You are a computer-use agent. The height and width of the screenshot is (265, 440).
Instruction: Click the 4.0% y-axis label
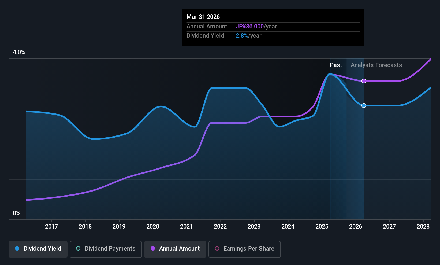pos(19,52)
